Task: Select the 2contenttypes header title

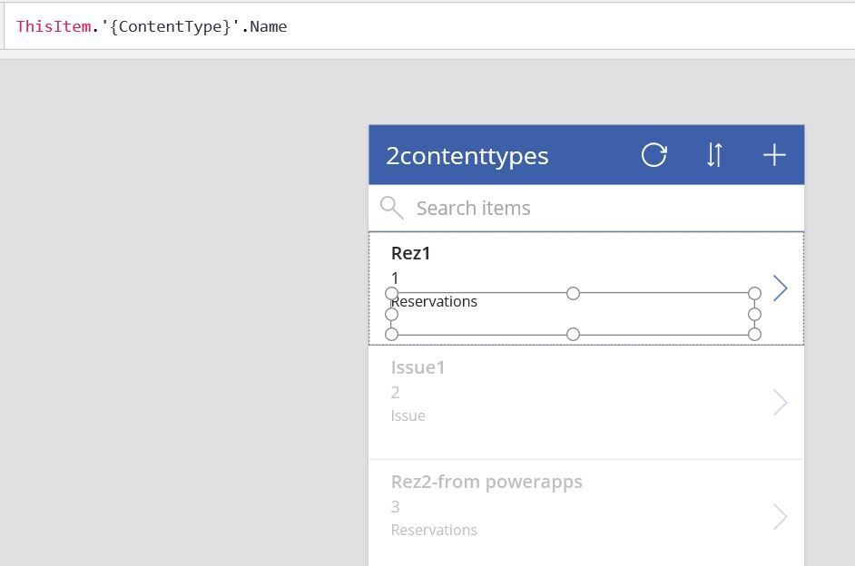Action: pyautogui.click(x=467, y=156)
